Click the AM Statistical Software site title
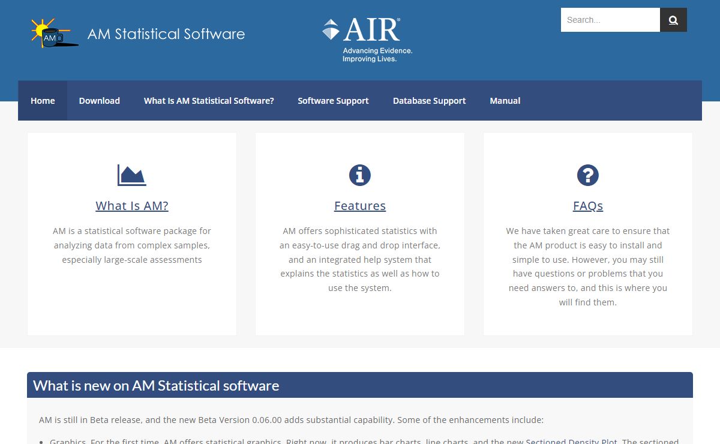The height and width of the screenshot is (444, 720). tap(166, 34)
